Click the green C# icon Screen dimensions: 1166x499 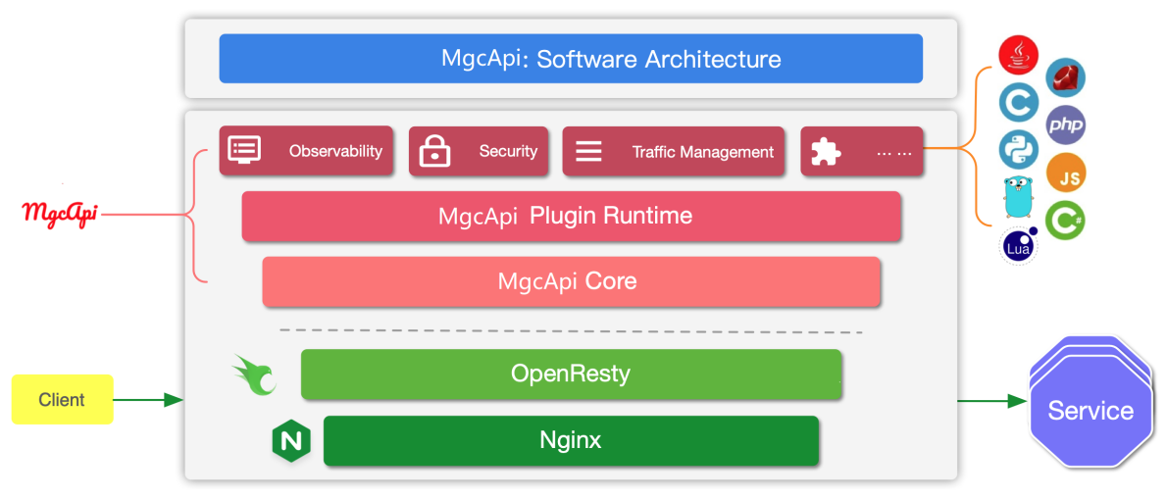(1066, 221)
